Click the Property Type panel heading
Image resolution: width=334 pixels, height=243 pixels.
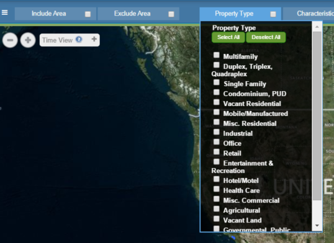coord(234,28)
